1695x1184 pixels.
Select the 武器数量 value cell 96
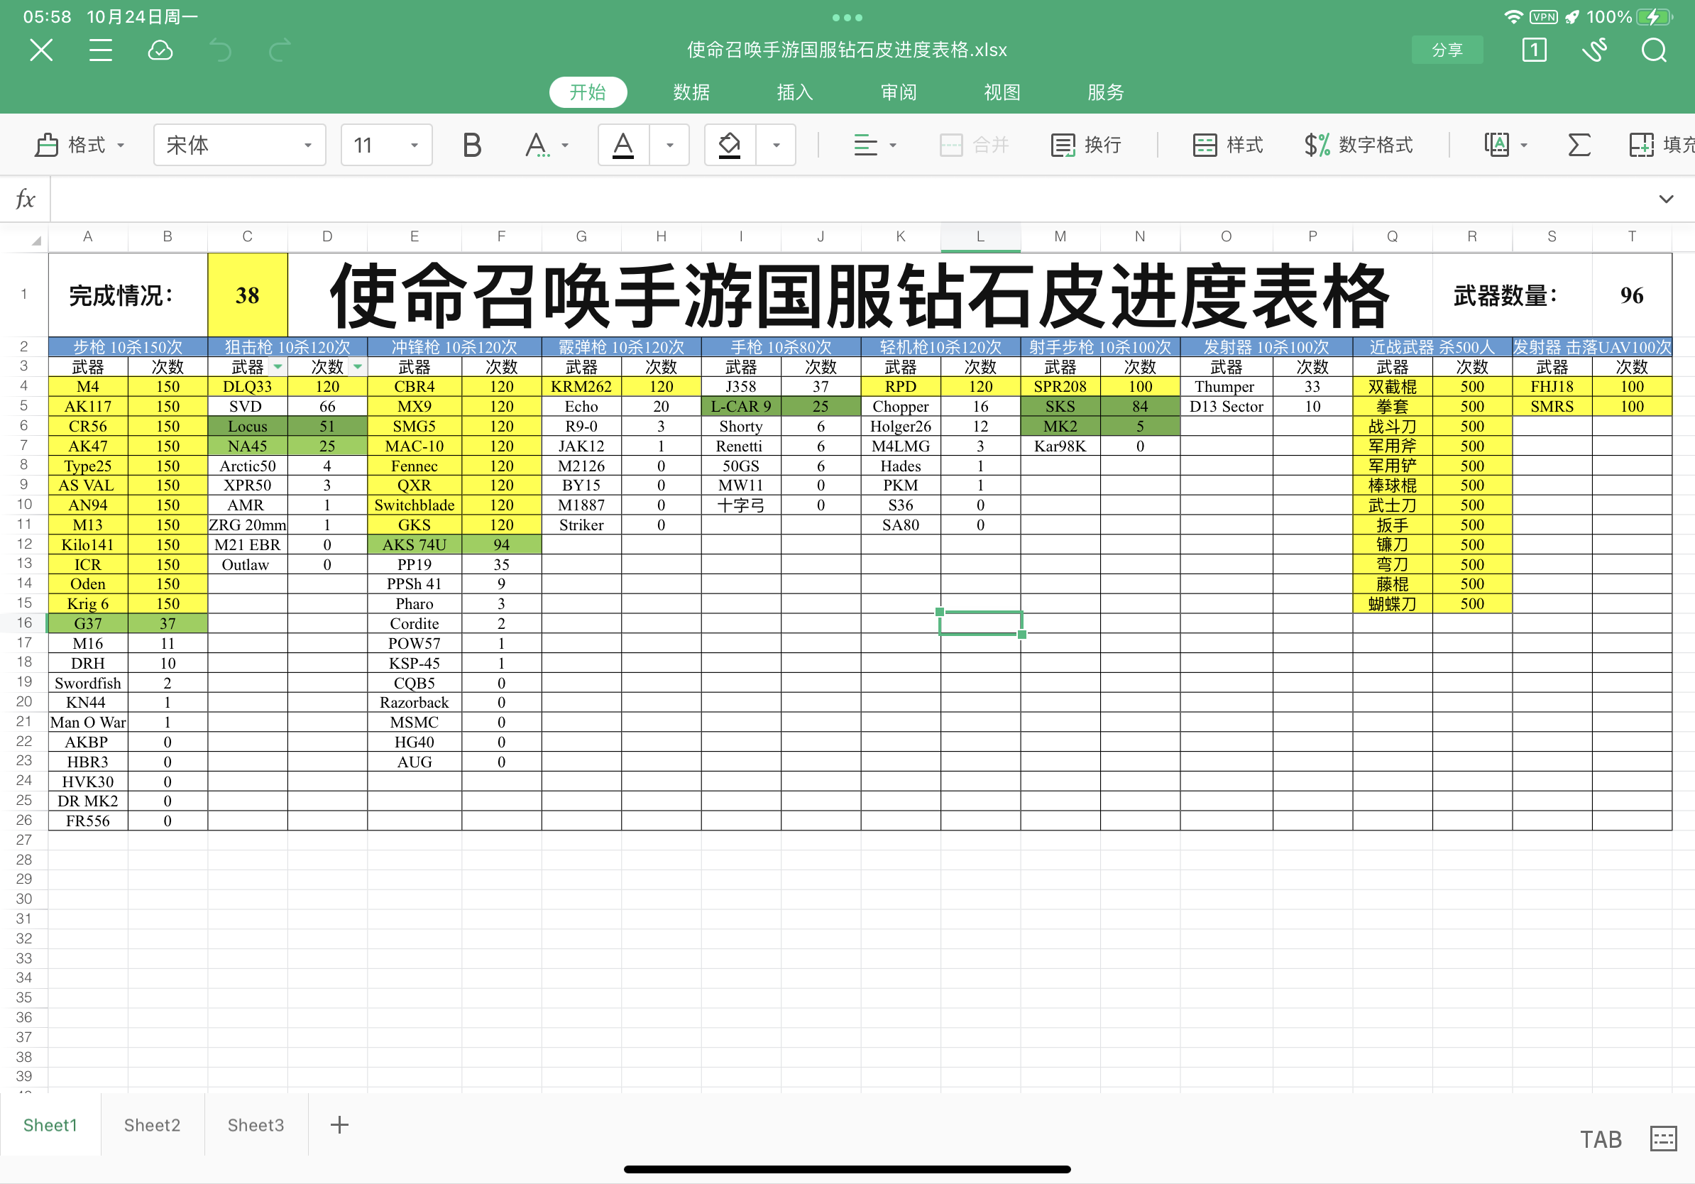pos(1632,295)
